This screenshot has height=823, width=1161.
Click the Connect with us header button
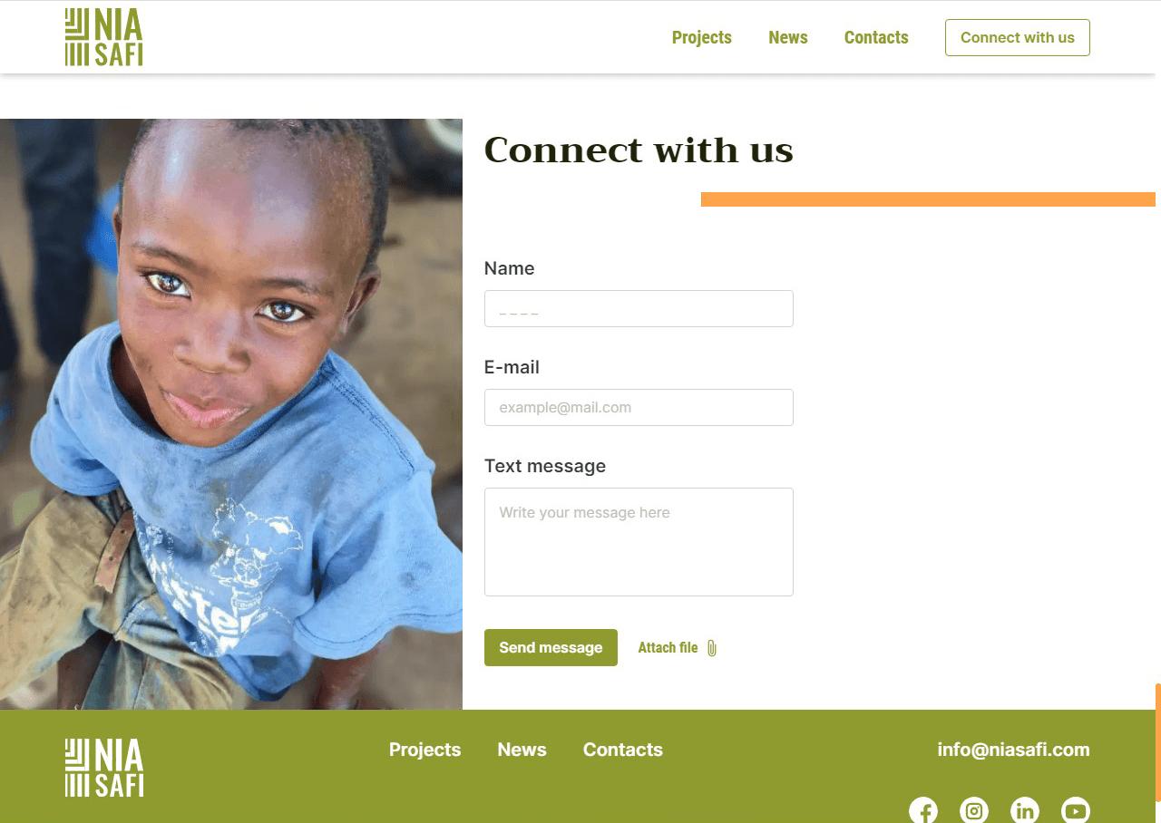[1018, 37]
